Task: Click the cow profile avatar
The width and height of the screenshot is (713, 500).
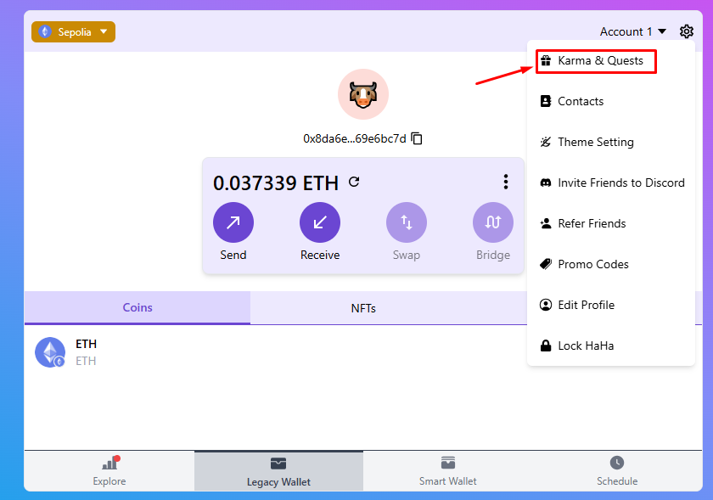Action: (363, 94)
